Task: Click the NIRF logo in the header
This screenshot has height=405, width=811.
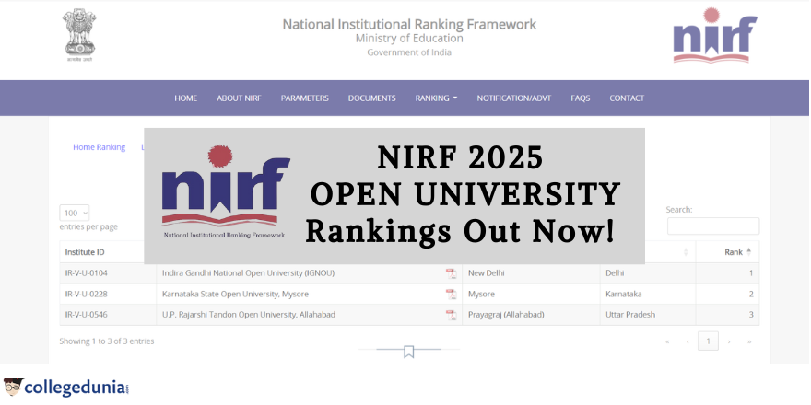Action: coord(714,35)
